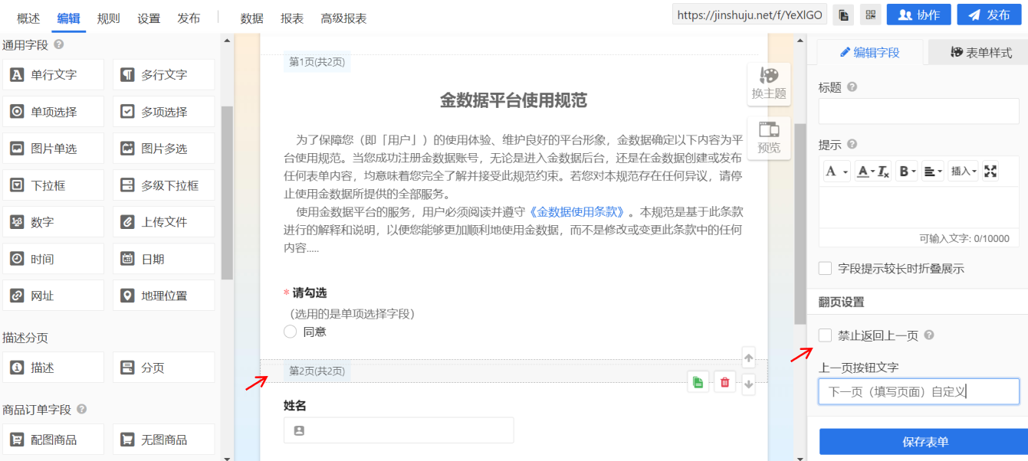Select the 编辑字段 panel tab

tap(870, 52)
